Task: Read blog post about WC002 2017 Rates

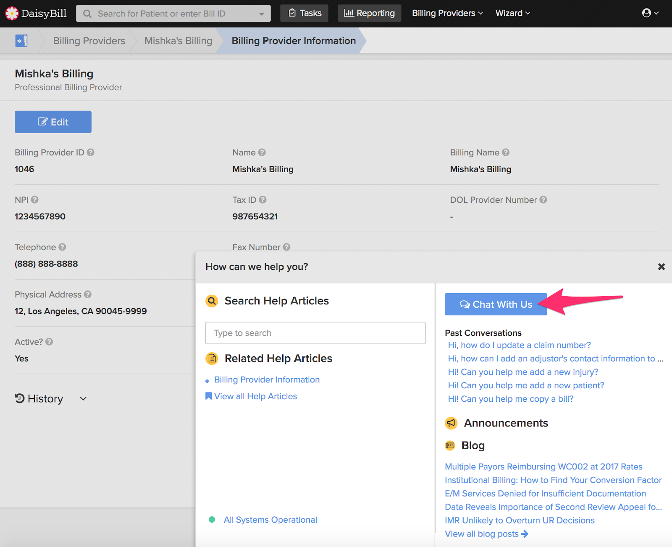Action: coord(543,466)
